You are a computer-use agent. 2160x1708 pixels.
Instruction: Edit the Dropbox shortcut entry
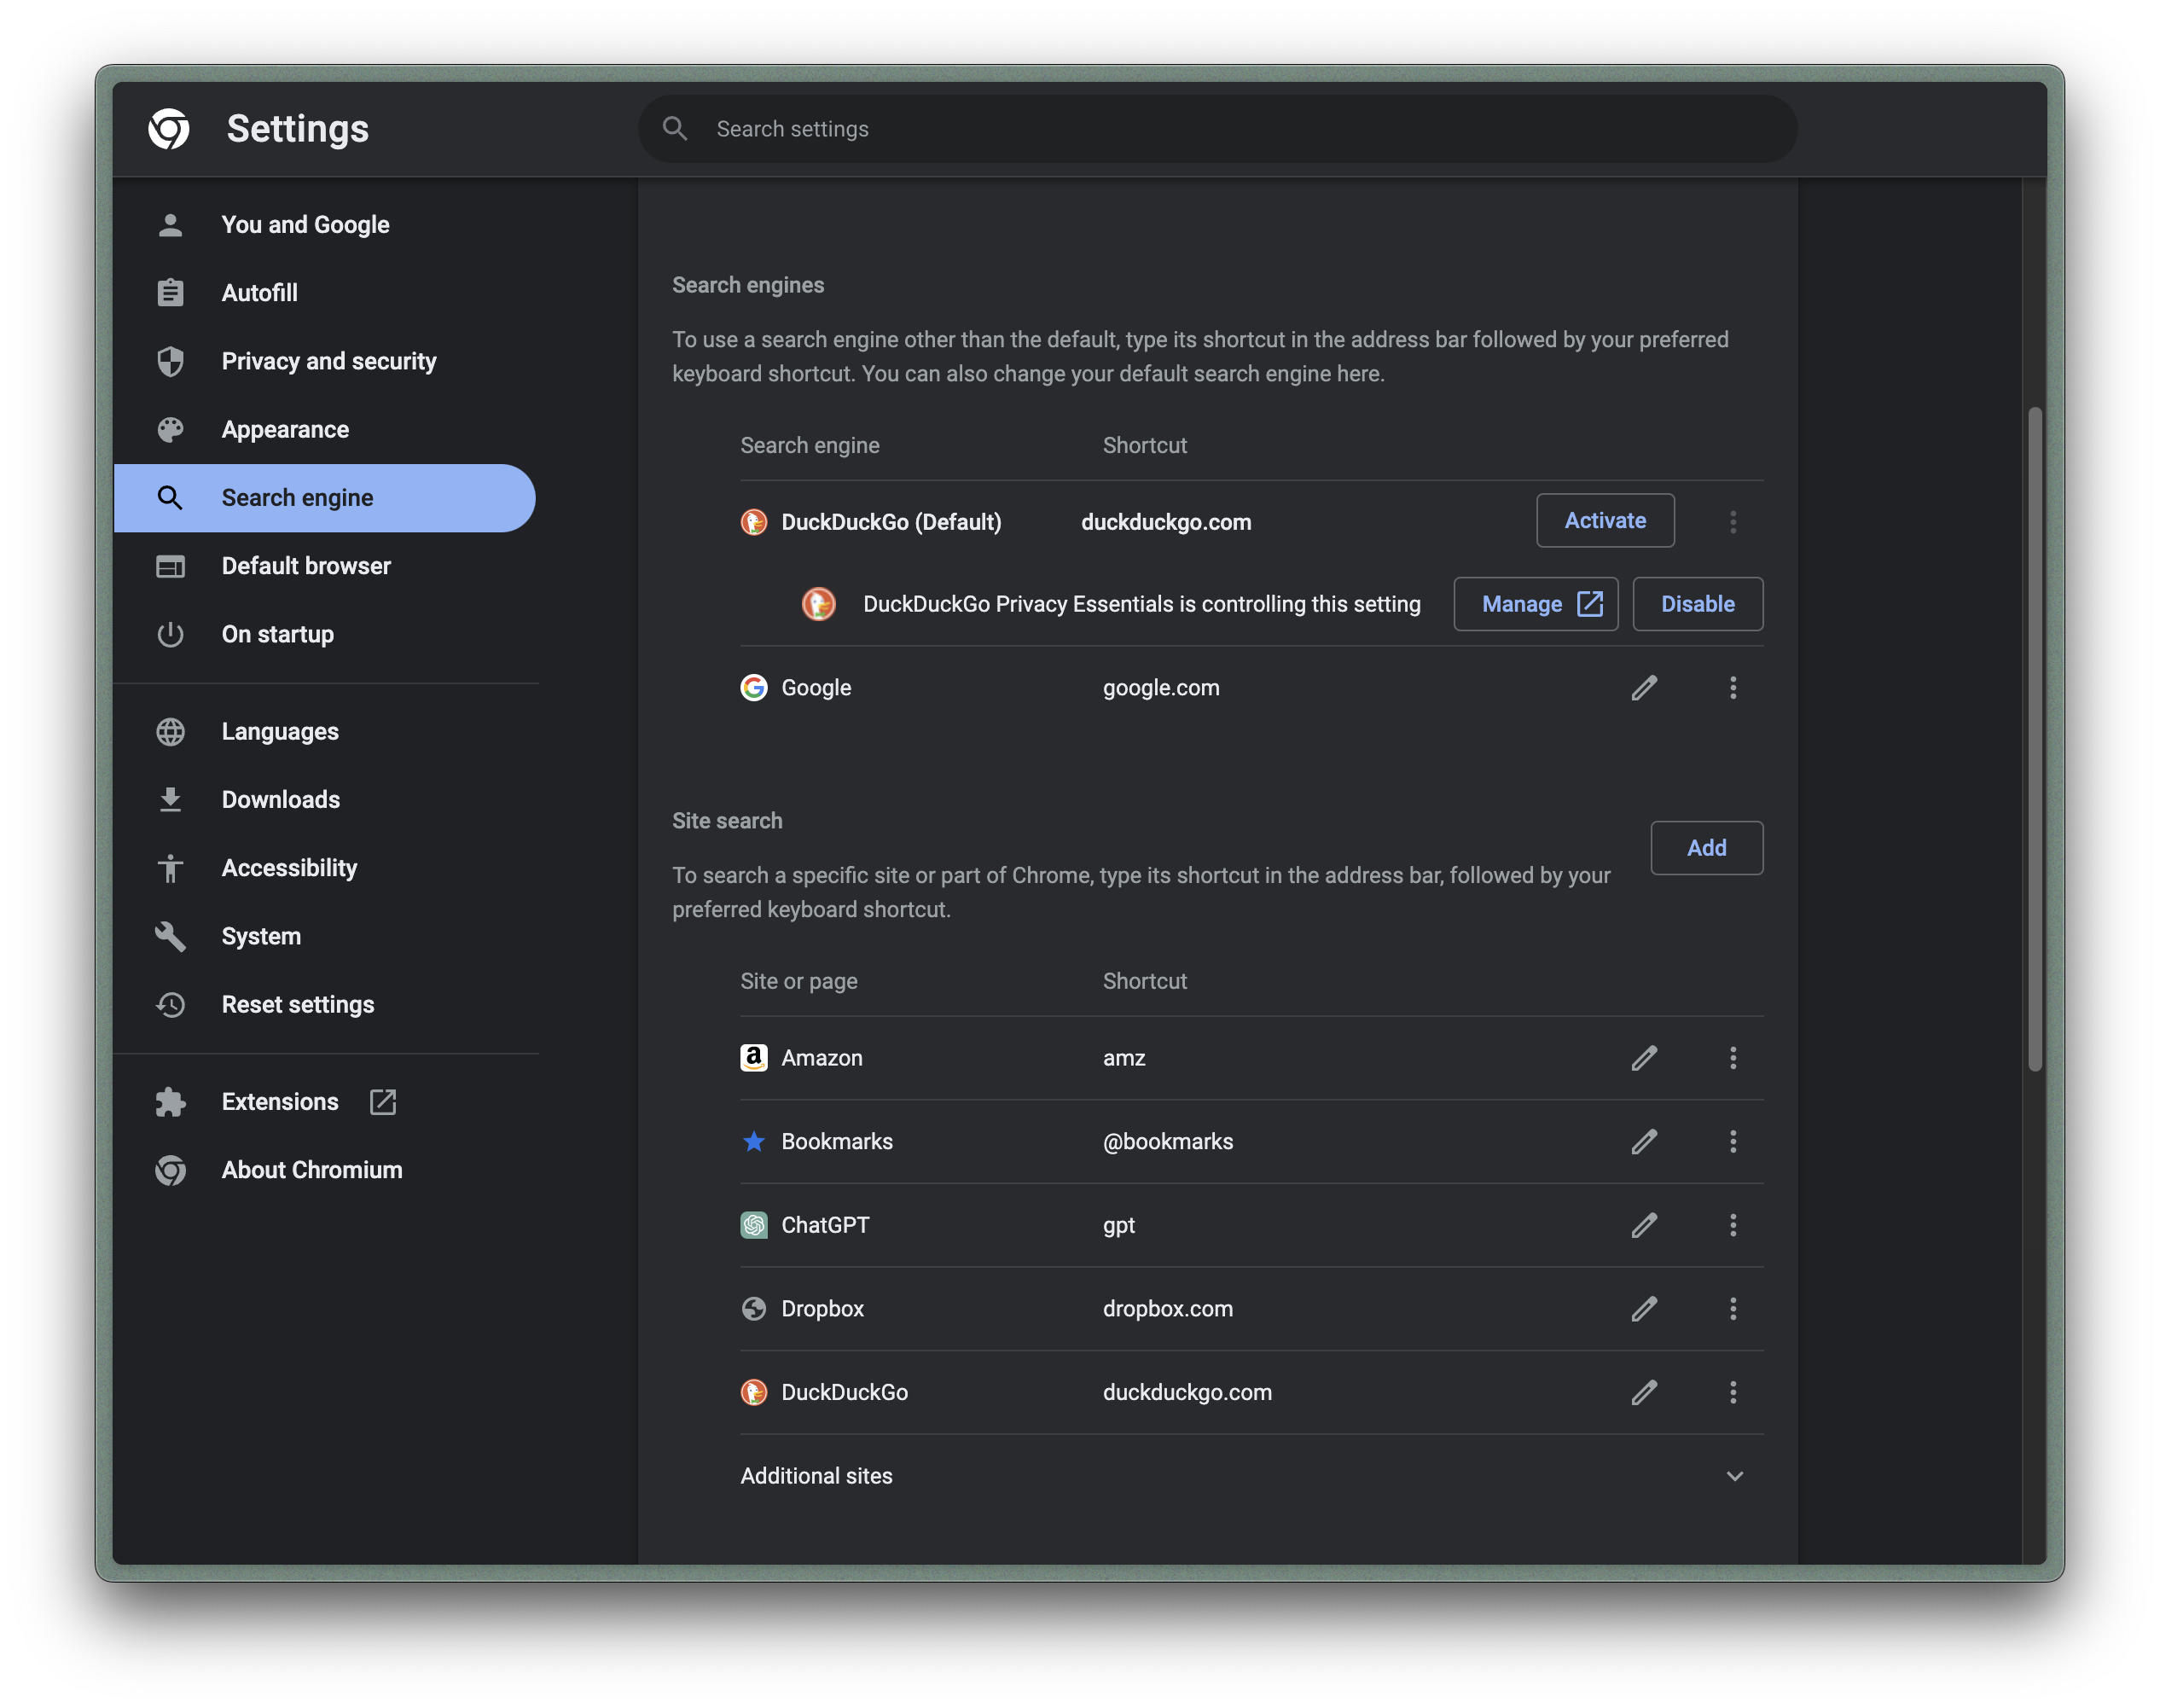click(x=1644, y=1309)
